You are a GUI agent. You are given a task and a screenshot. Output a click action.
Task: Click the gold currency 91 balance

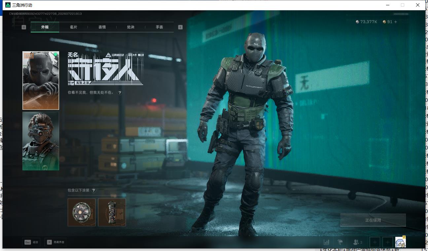tap(388, 22)
